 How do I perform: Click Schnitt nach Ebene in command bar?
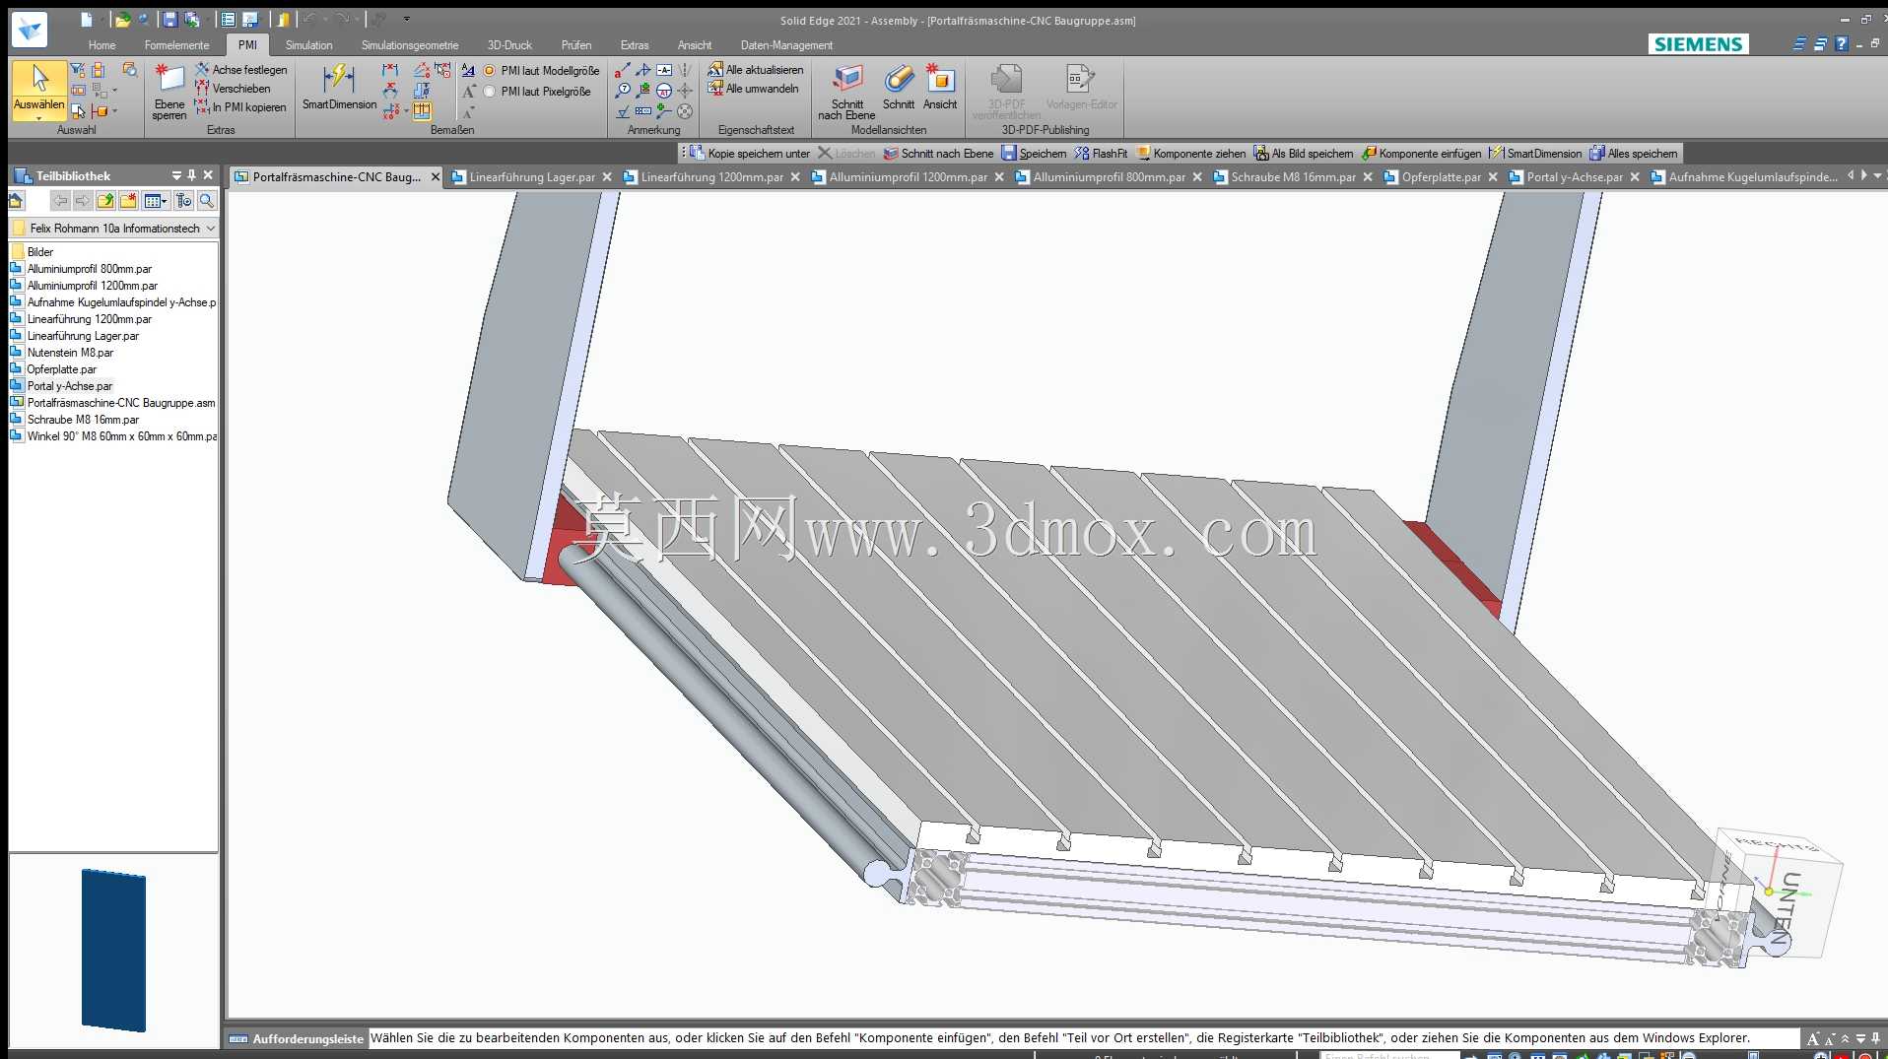938,154
